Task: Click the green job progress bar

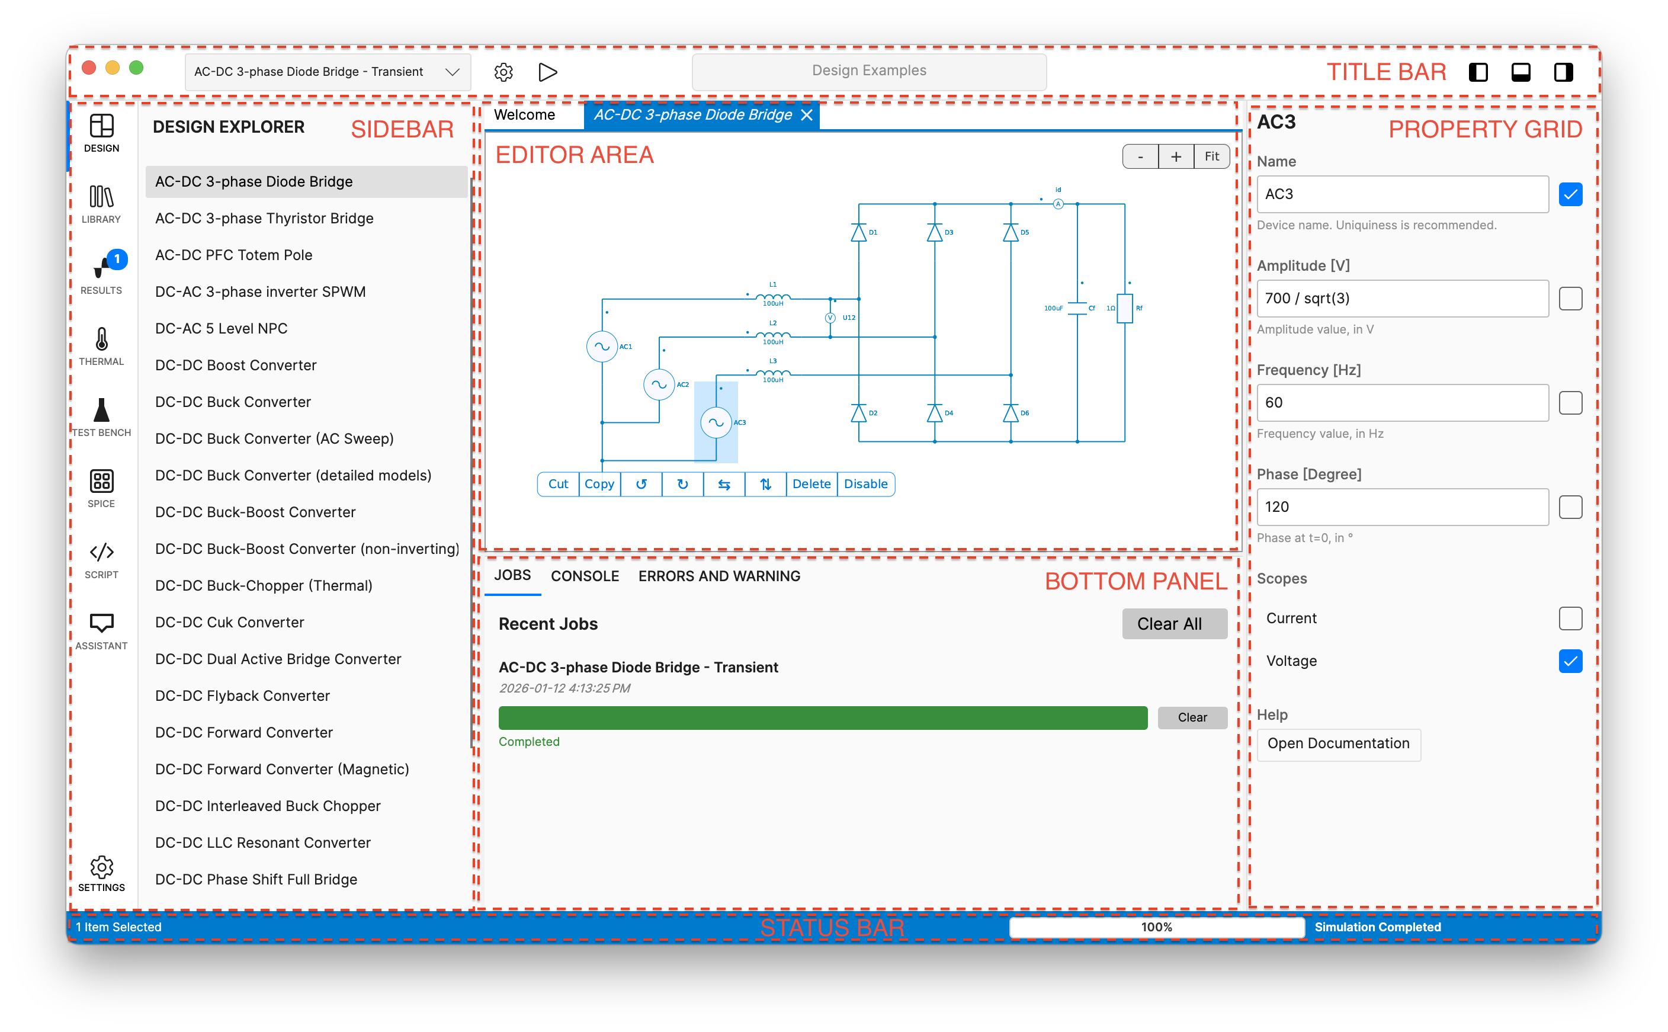Action: [822, 717]
